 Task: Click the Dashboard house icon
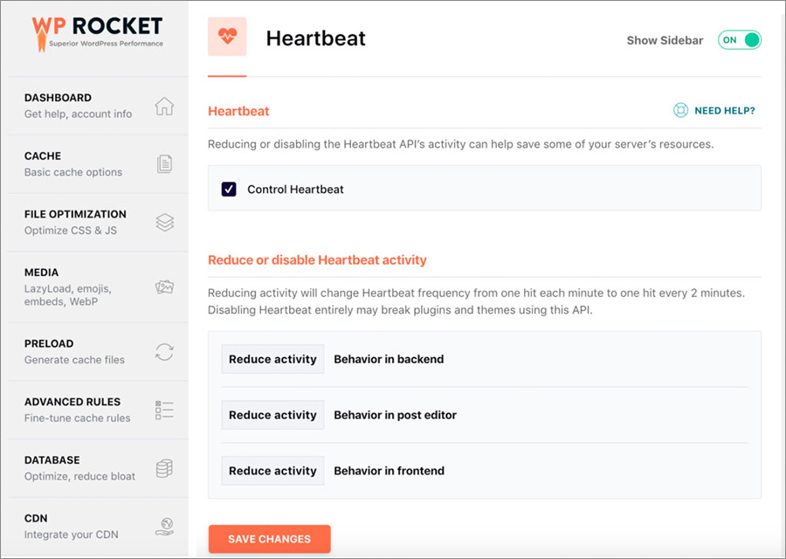pos(164,106)
